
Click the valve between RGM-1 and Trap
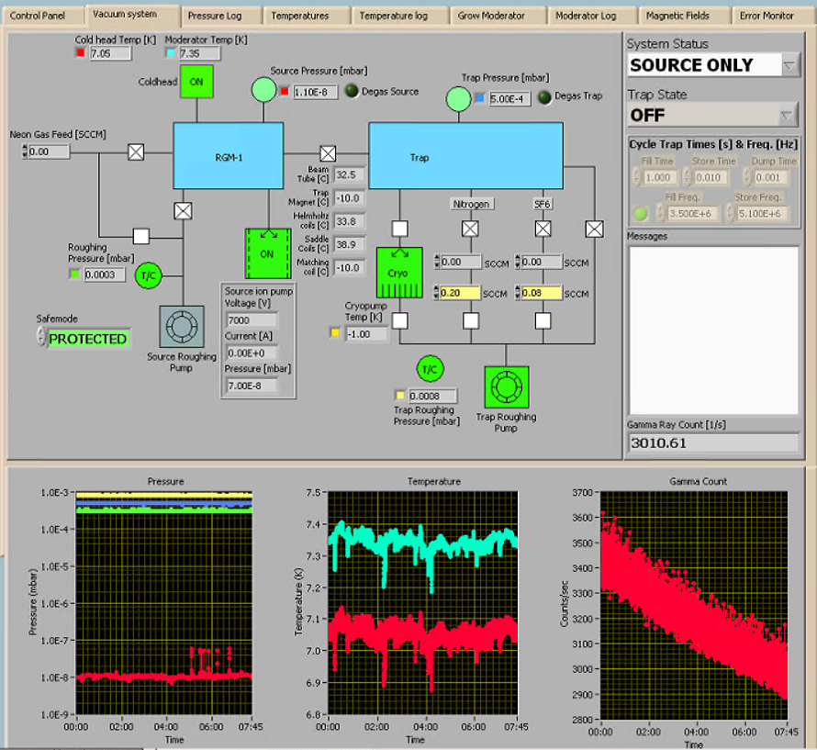click(328, 153)
